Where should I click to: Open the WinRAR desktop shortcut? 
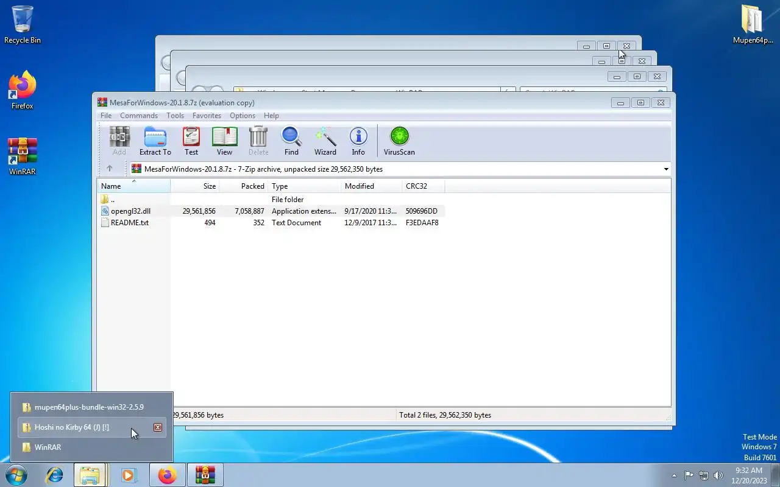point(23,156)
